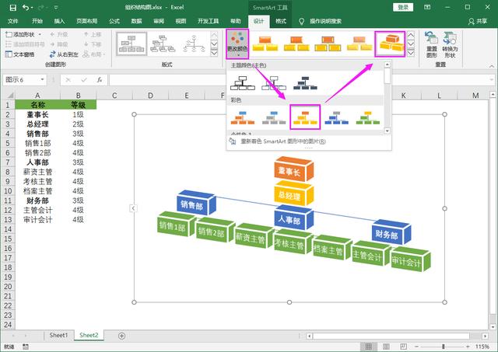
Task: Open the Format (格式) tab
Action: point(281,21)
